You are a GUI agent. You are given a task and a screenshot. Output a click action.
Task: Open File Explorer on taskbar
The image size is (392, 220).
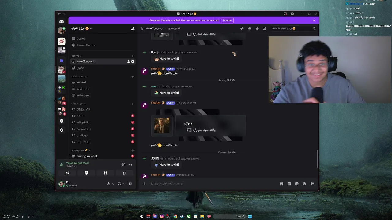pyautogui.click(x=202, y=216)
